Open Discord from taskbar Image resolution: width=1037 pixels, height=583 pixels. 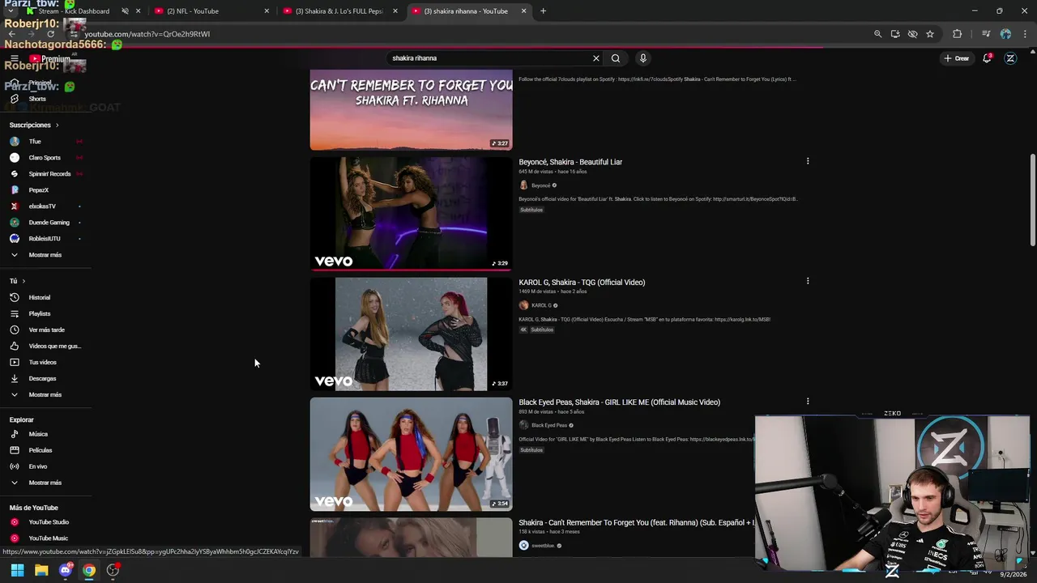66,570
